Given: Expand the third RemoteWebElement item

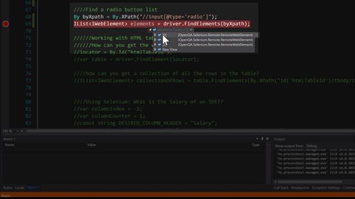Looking at the screenshot, I should [x=155, y=45].
